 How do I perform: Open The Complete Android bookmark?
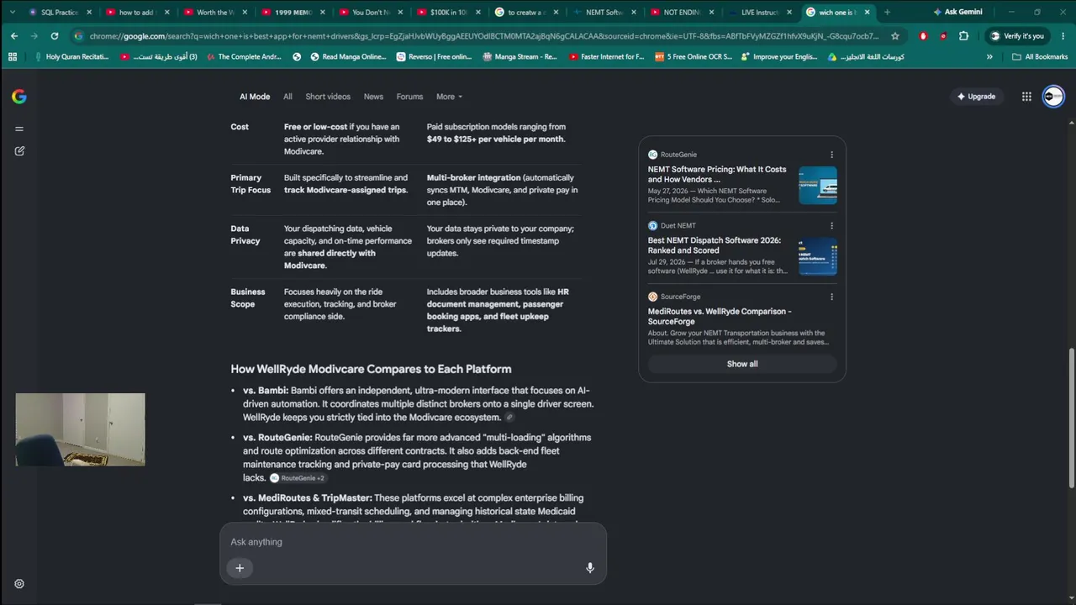tap(244, 56)
